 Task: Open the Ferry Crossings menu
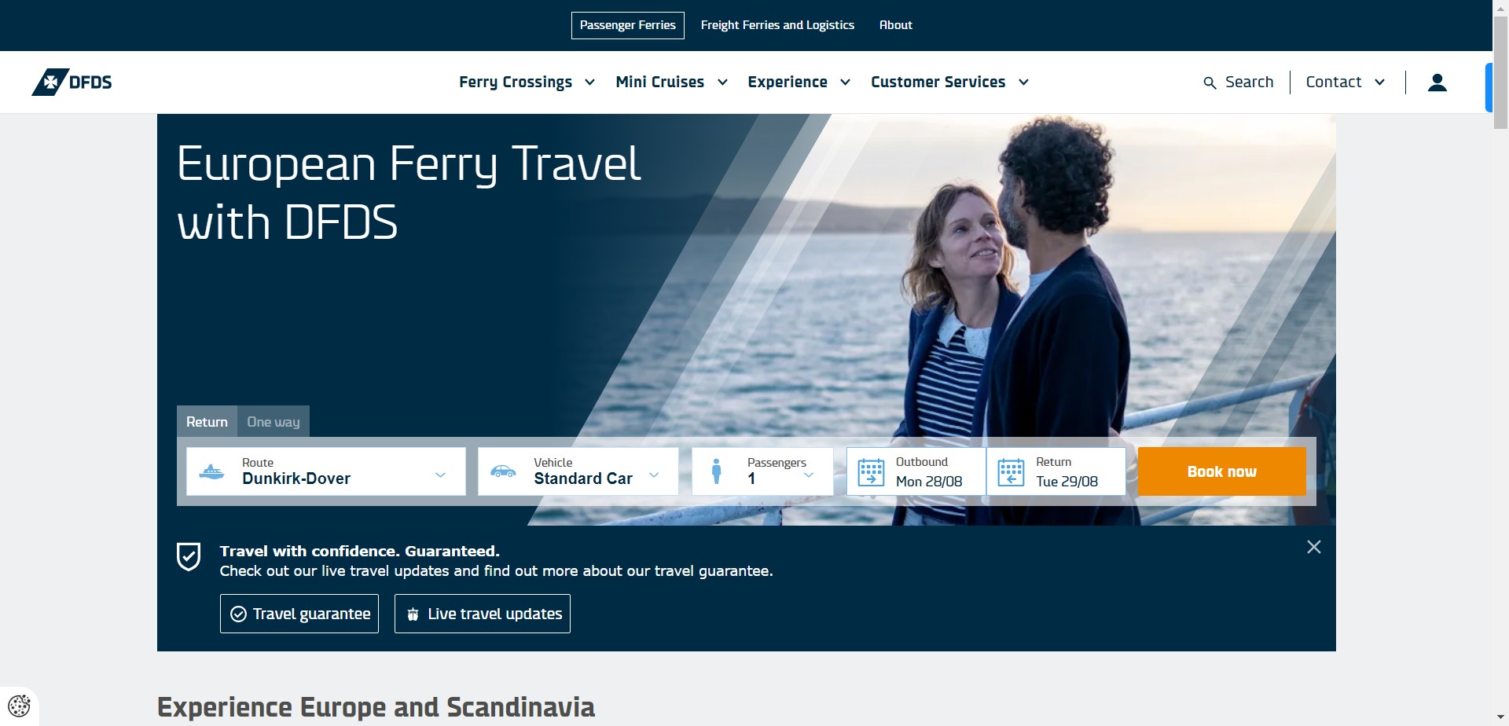[527, 82]
